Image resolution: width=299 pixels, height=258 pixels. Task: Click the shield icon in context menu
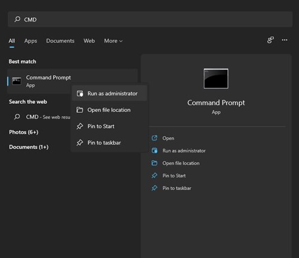coord(80,94)
